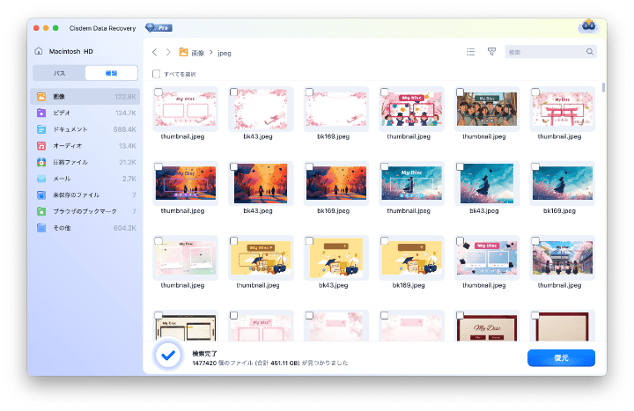Go forward with the right arrow
This screenshot has height=411, width=634.
coord(168,53)
